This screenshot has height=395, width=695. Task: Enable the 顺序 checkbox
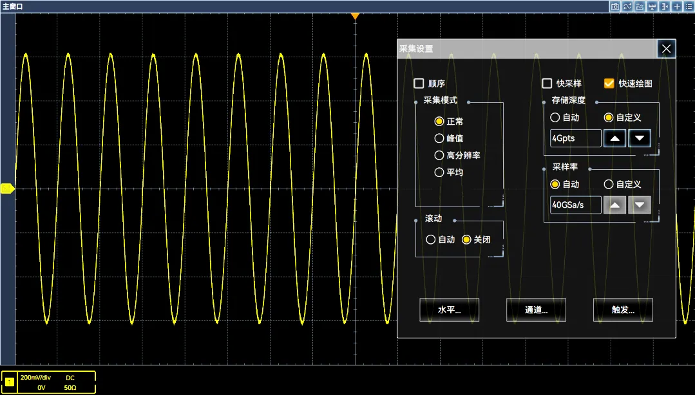tap(419, 84)
